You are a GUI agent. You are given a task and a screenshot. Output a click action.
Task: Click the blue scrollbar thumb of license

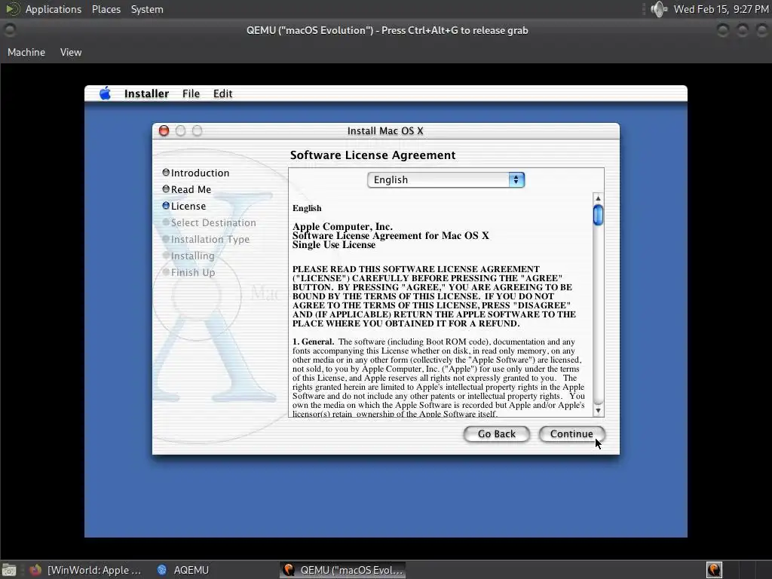pos(598,215)
